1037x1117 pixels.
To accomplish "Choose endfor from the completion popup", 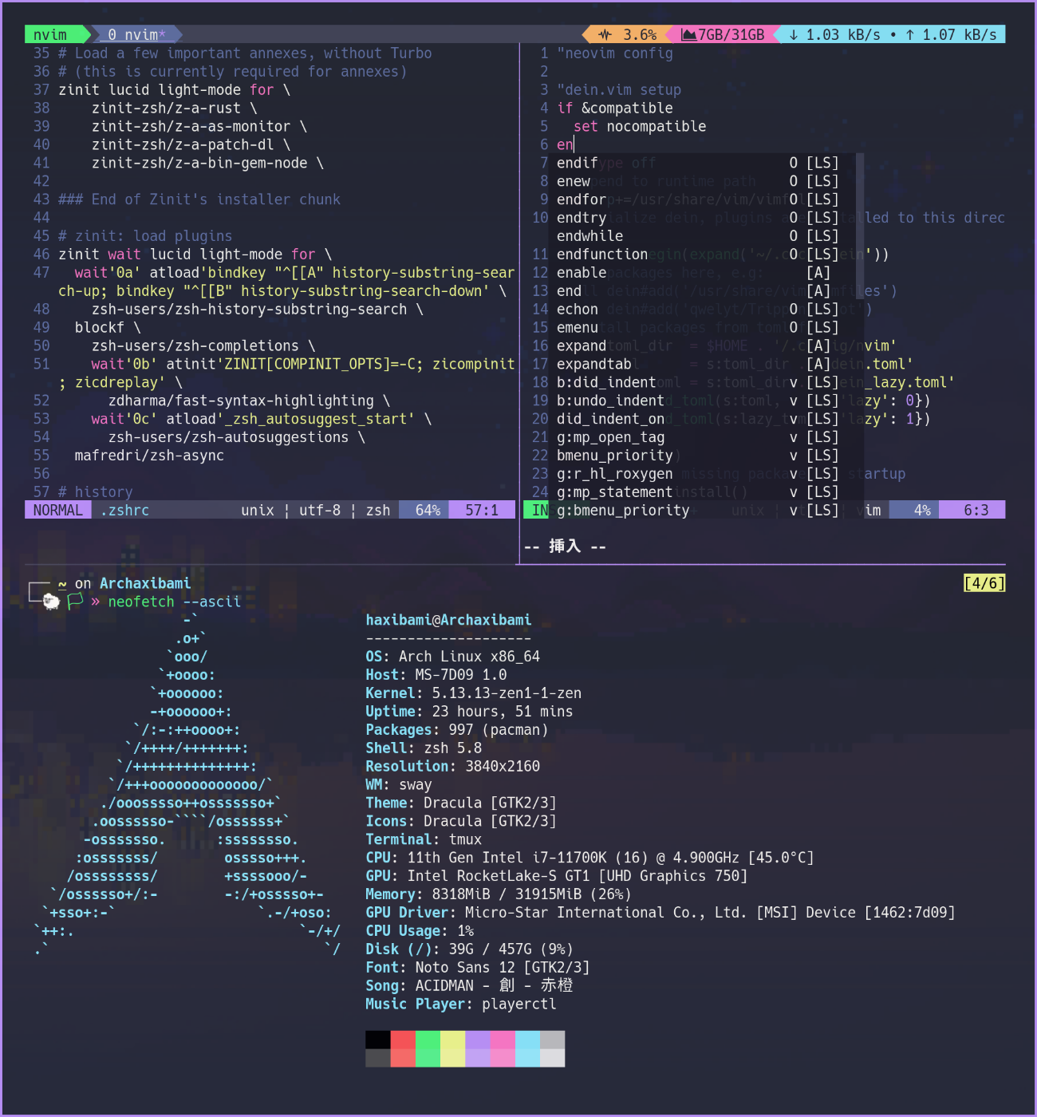I will click(702, 199).
